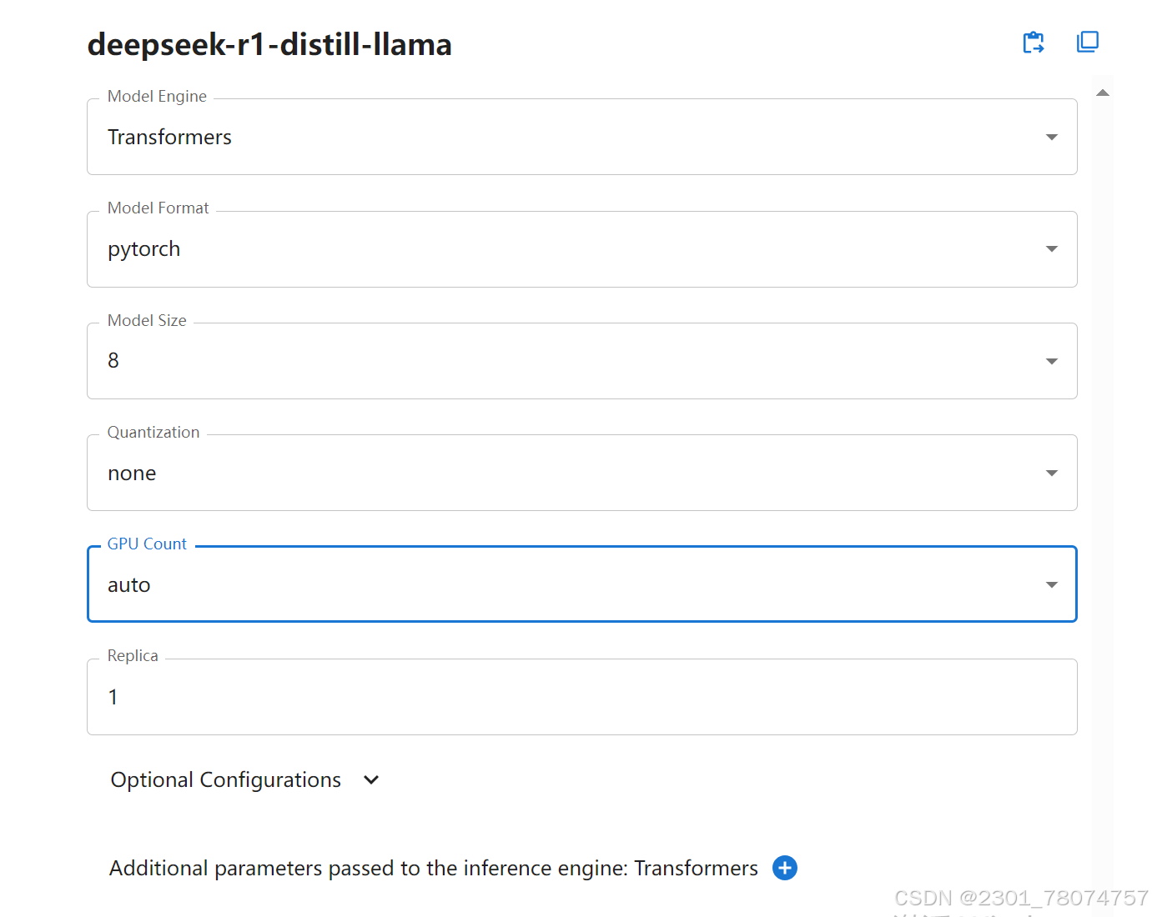Open the Quantization dropdown arrow
Image resolution: width=1152 pixels, height=917 pixels.
point(1052,473)
